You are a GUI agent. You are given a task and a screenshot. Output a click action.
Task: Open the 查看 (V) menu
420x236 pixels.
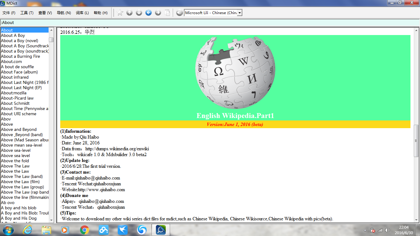tap(45, 13)
